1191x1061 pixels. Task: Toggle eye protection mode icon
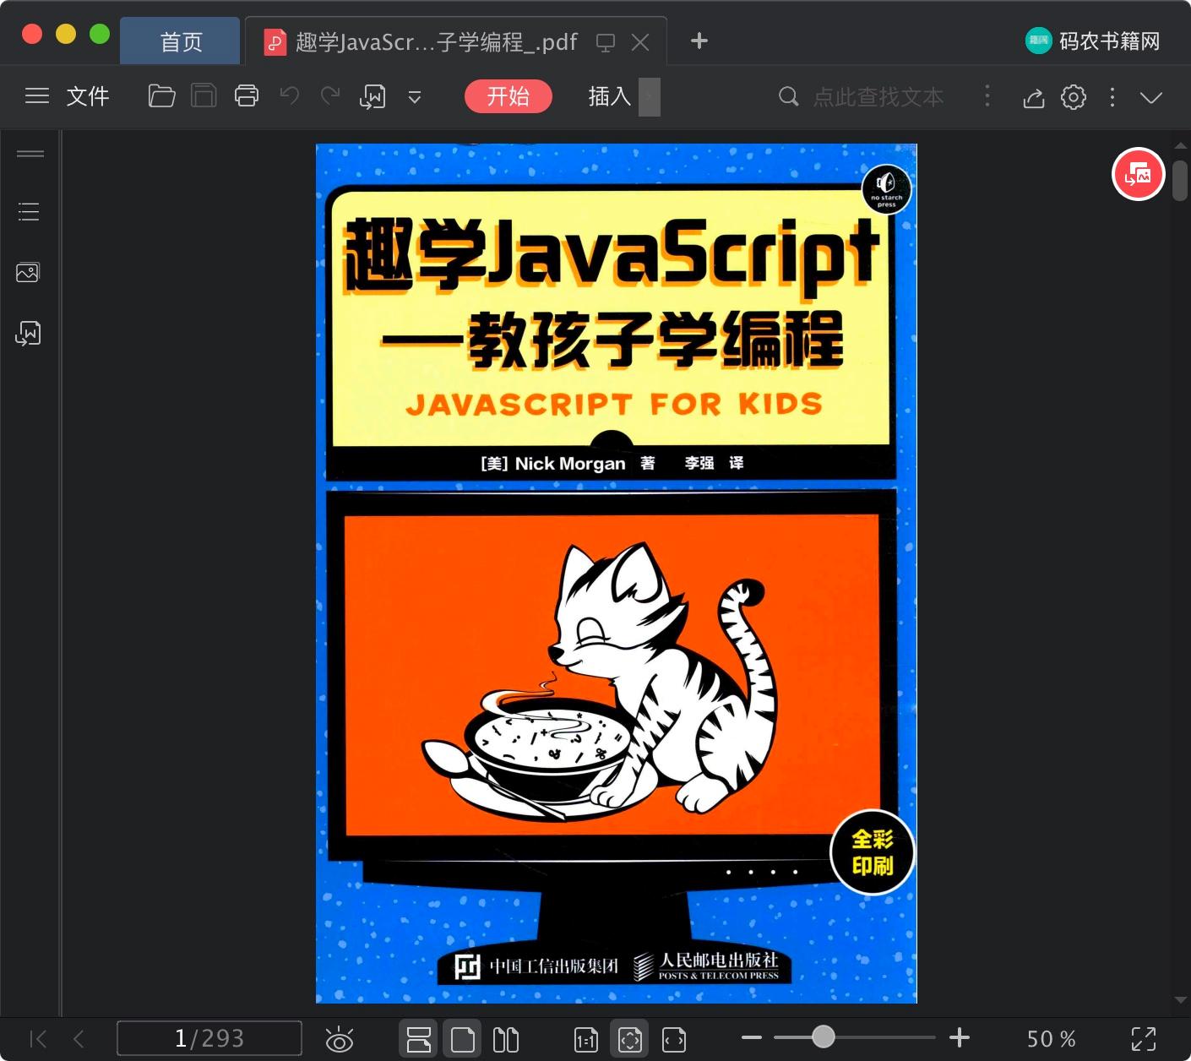point(340,1039)
